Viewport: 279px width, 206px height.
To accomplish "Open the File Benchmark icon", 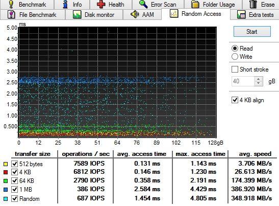I will pos(11,14).
